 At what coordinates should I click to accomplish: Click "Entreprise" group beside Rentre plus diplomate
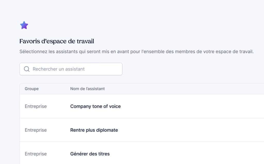tap(36, 130)
